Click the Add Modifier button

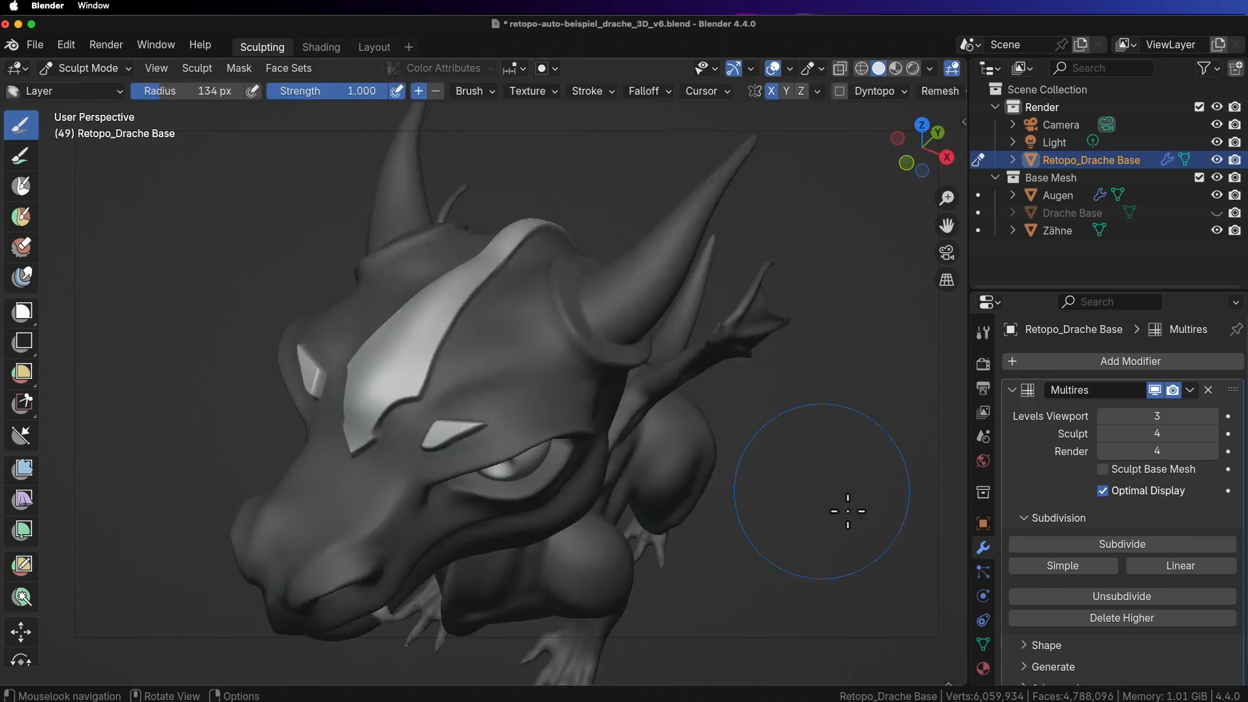click(x=1122, y=361)
